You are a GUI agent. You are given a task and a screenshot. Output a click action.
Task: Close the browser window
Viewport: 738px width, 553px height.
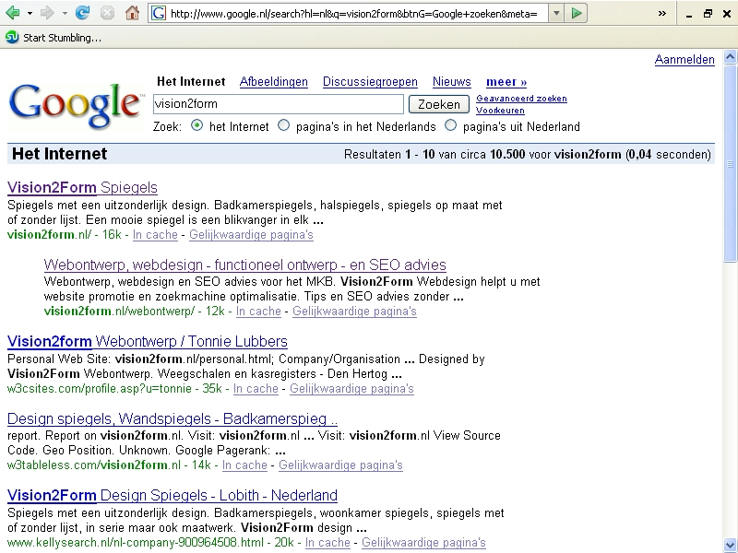point(727,14)
